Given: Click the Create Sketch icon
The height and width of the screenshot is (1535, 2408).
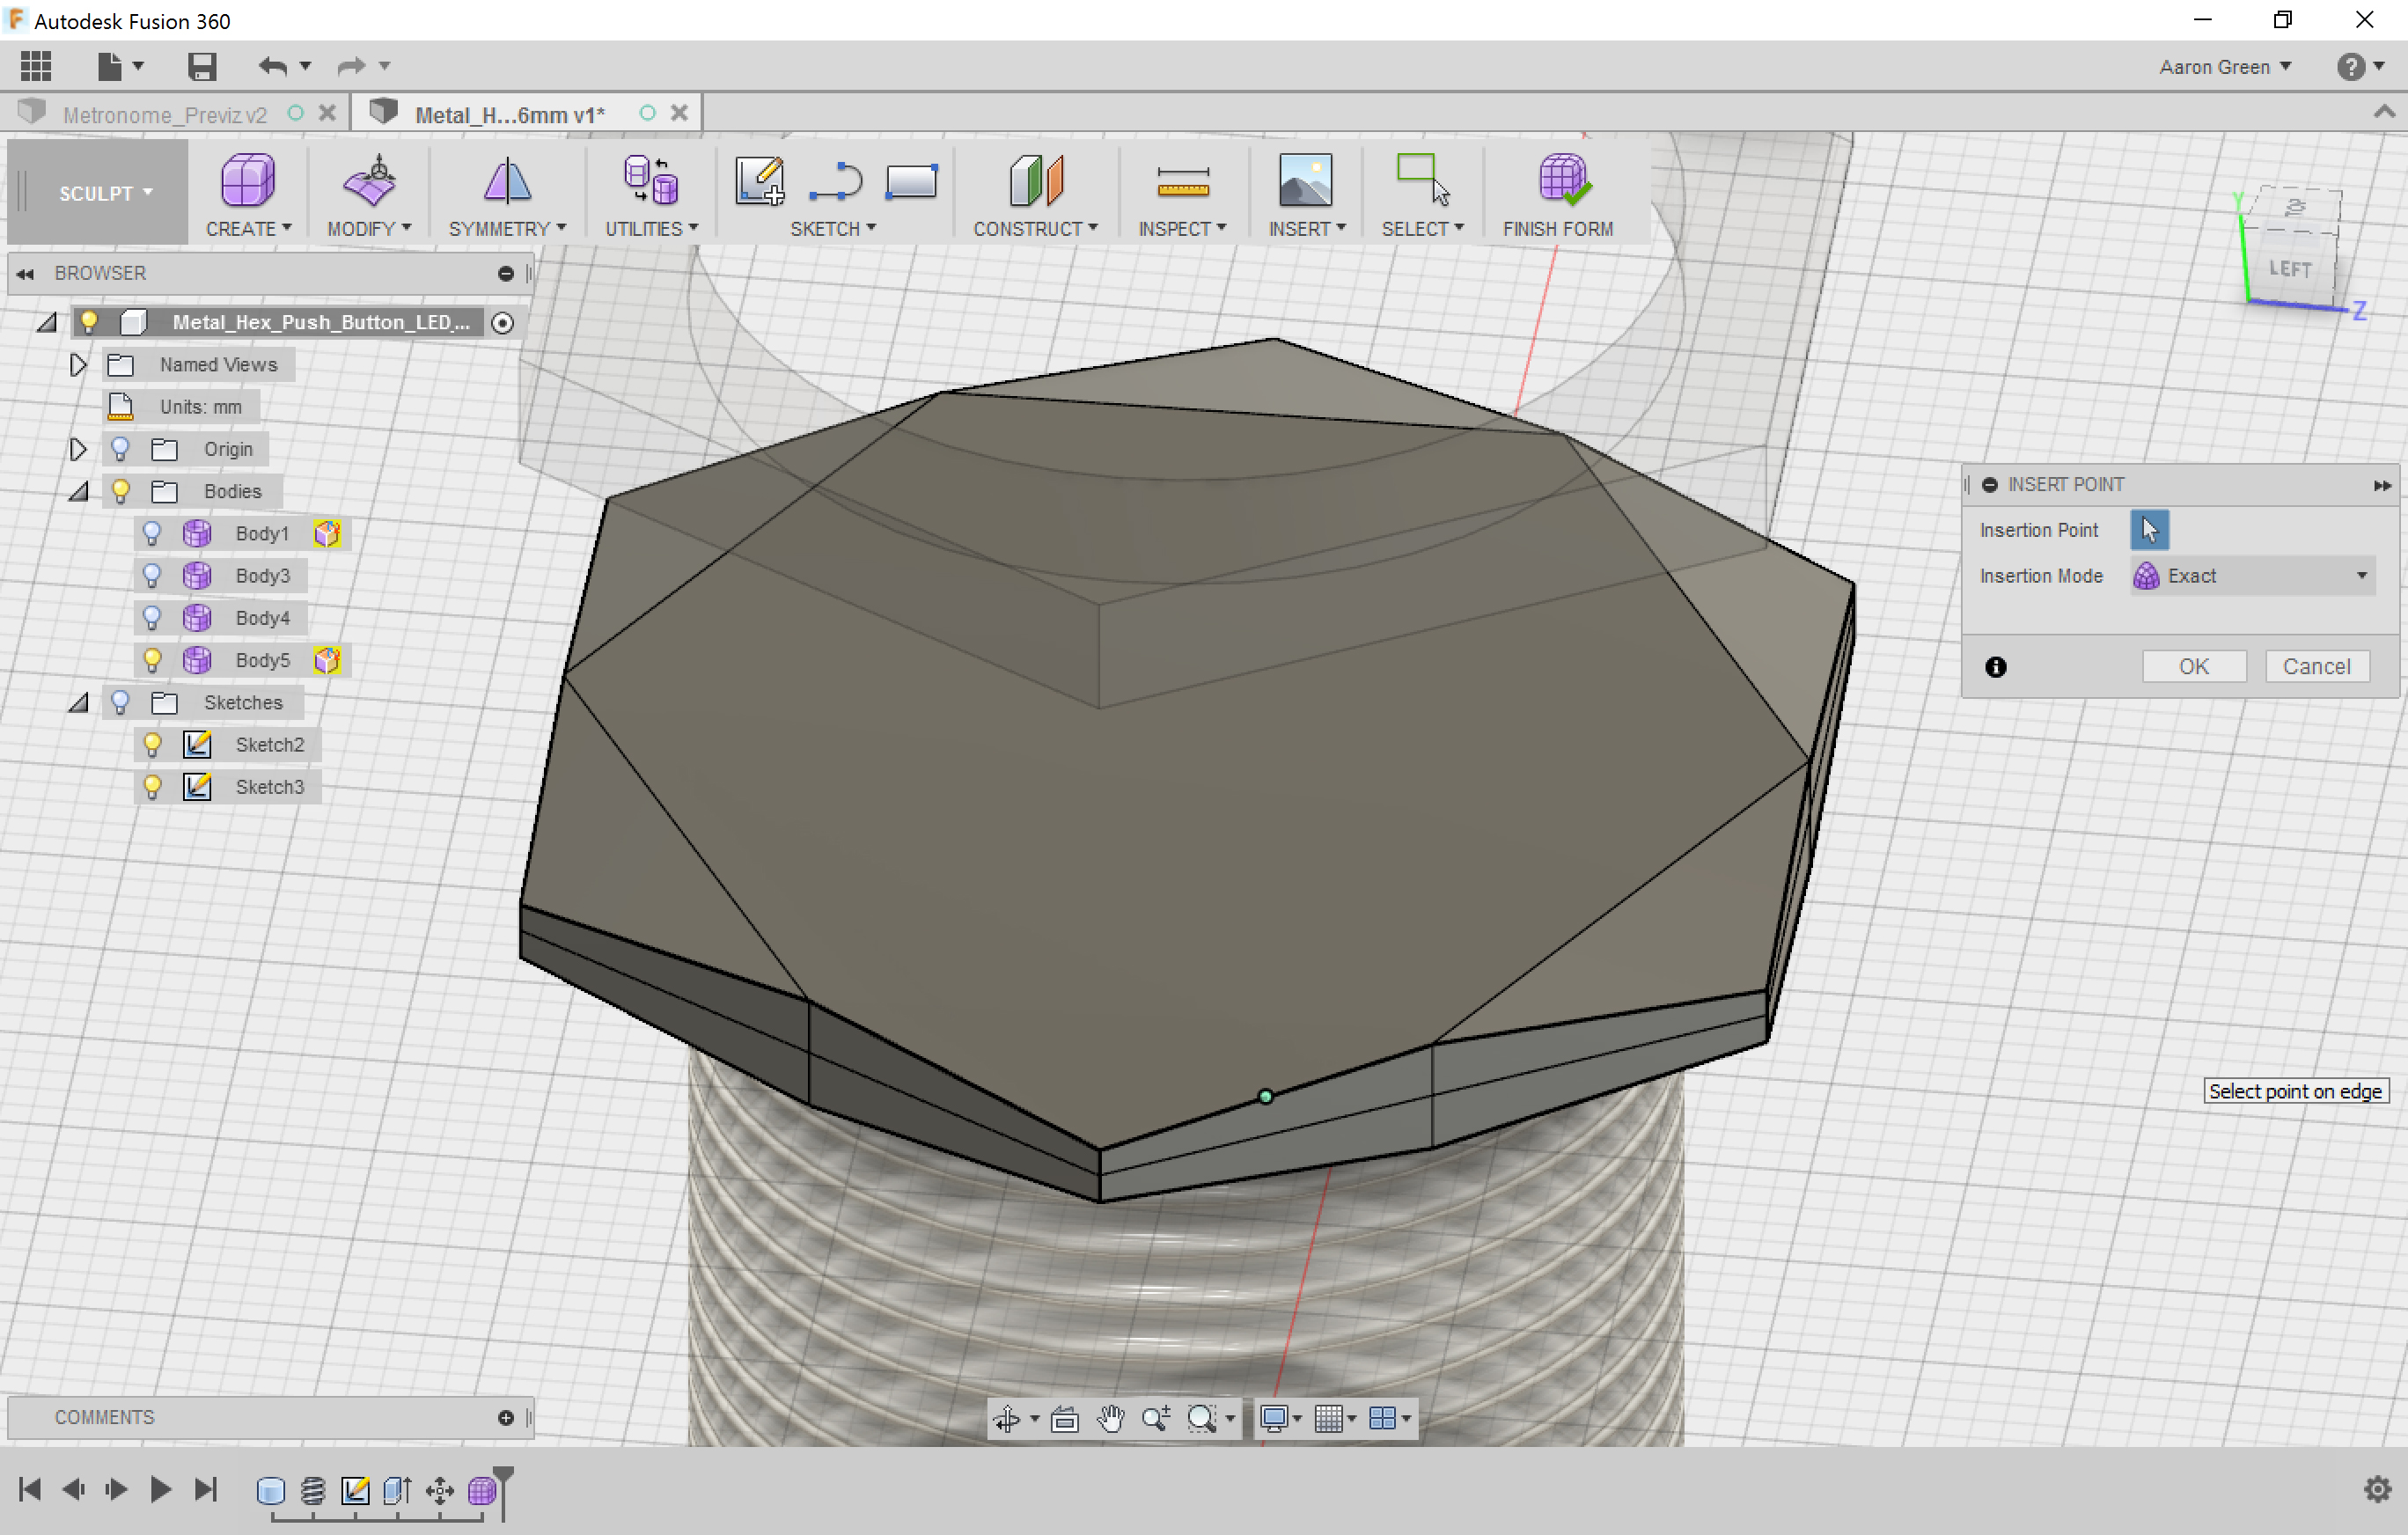Looking at the screenshot, I should point(760,182).
